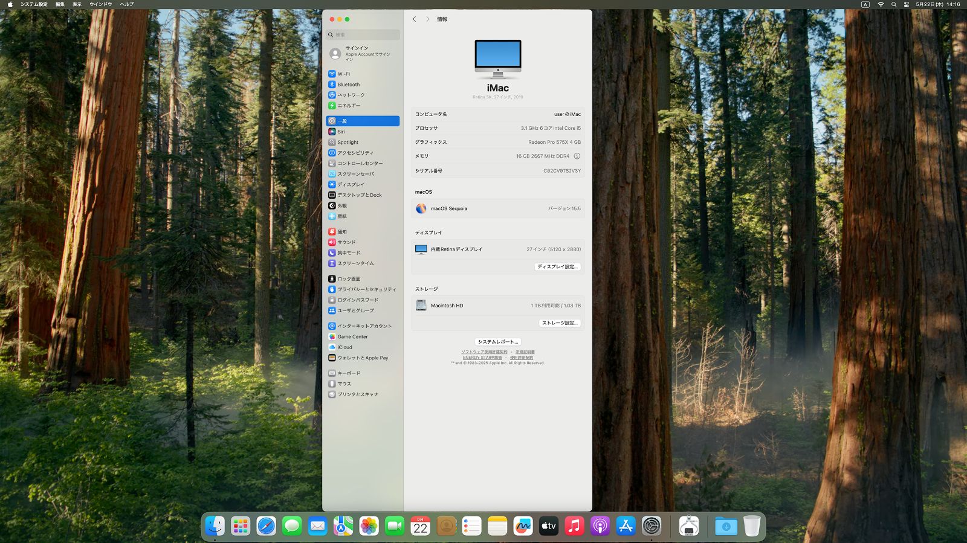Click the ディスプレイ設定... button
Viewport: 967px width, 543px height.
coord(558,266)
